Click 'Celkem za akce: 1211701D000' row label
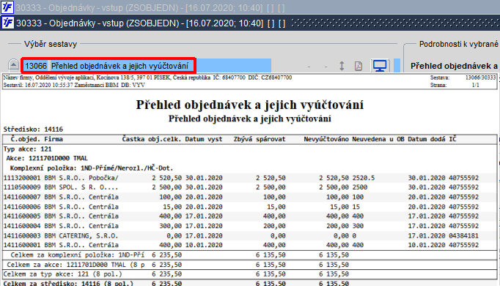This screenshot has height=286, width=500. click(76, 265)
